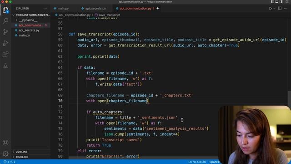Toggle primary side bar layout icon
The image size is (291, 164).
coord(272,2)
